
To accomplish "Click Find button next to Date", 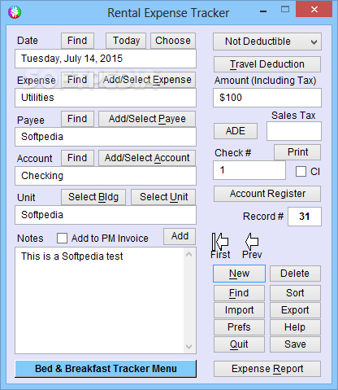I will pos(77,41).
